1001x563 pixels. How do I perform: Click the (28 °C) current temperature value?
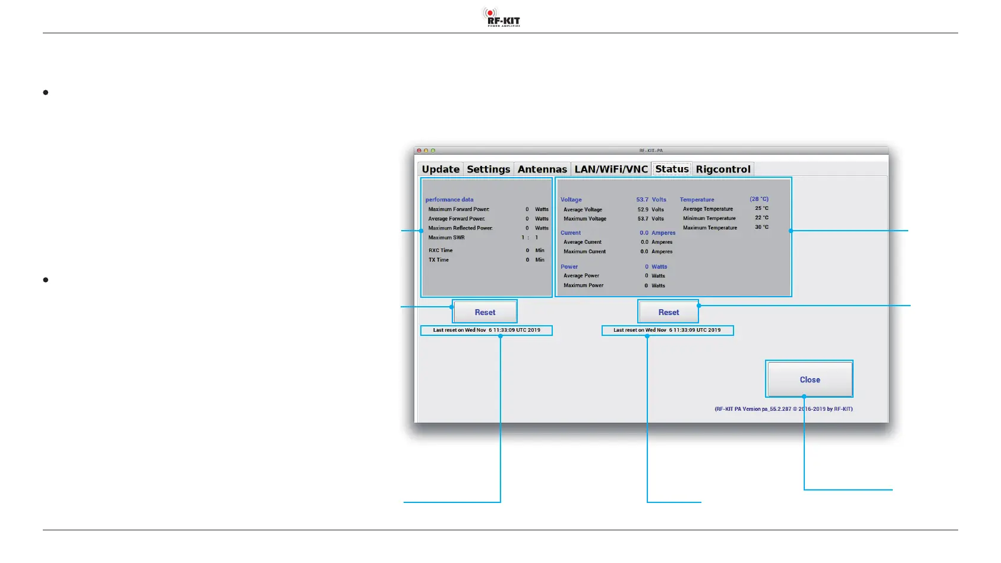click(x=759, y=199)
